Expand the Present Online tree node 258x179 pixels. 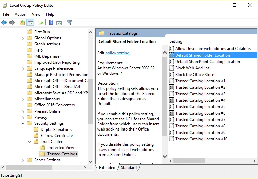pyautogui.click(x=23, y=111)
